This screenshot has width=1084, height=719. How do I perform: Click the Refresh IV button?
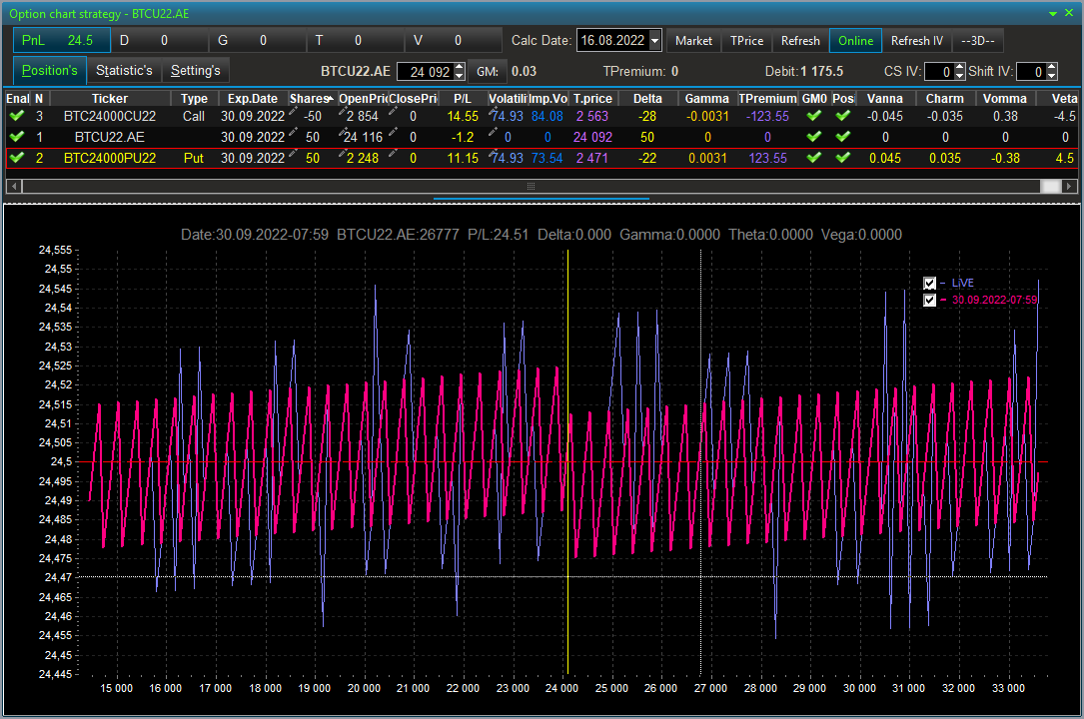coord(917,41)
